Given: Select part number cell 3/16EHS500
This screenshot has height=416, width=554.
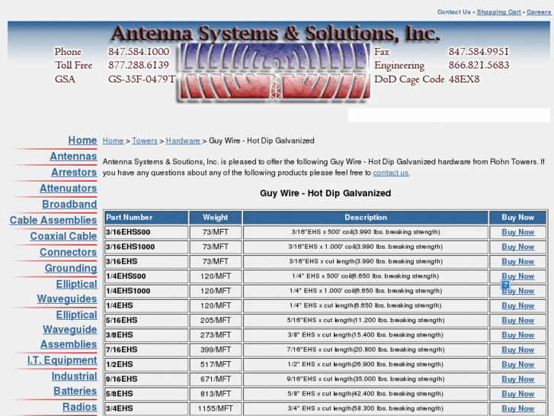Looking at the screenshot, I should point(146,232).
